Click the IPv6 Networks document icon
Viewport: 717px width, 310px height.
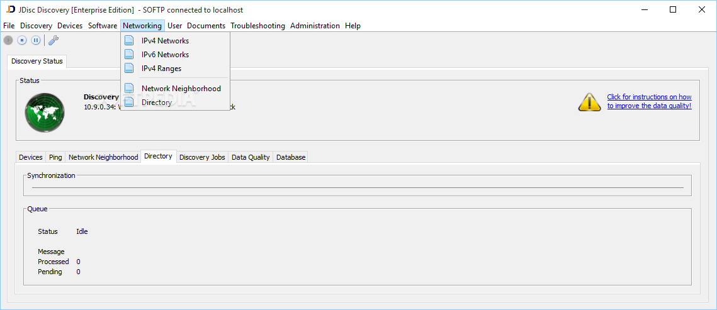129,54
